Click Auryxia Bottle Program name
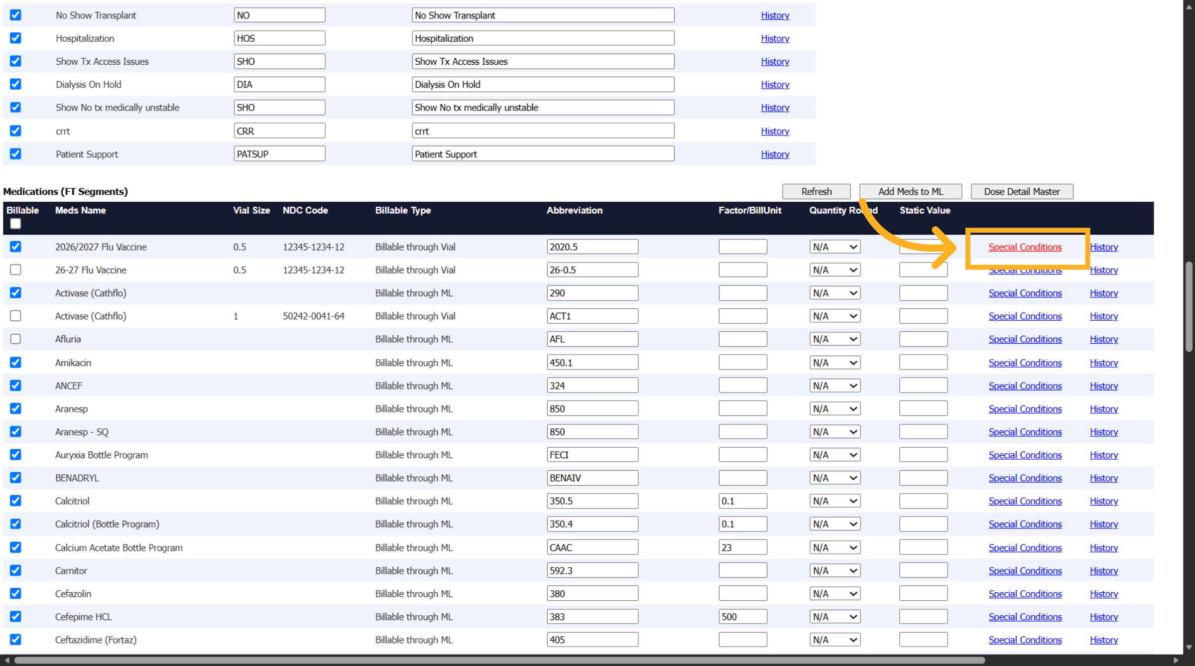 [x=102, y=455]
